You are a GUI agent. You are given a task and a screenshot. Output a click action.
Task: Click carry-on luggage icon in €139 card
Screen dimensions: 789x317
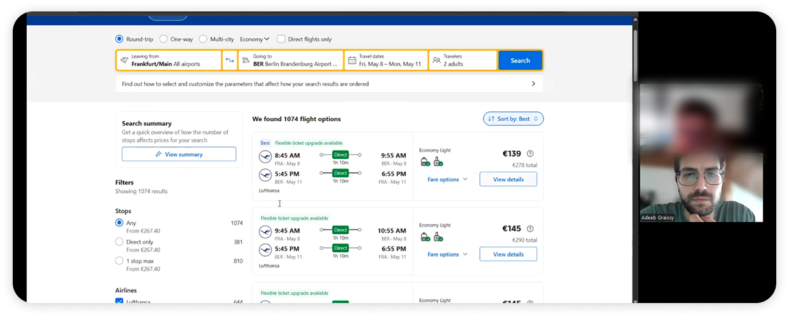coord(438,162)
